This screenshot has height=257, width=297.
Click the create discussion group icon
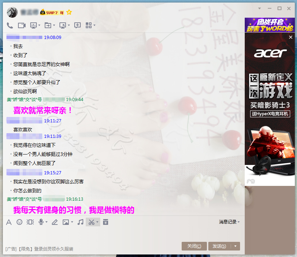tap(77, 25)
